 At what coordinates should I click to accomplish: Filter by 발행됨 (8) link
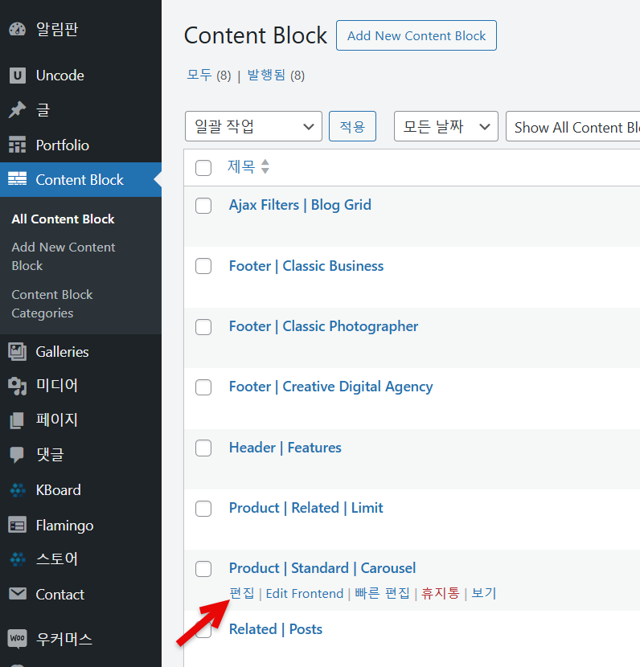(276, 76)
